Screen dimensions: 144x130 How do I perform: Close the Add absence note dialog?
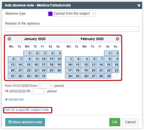[x=139, y=5]
